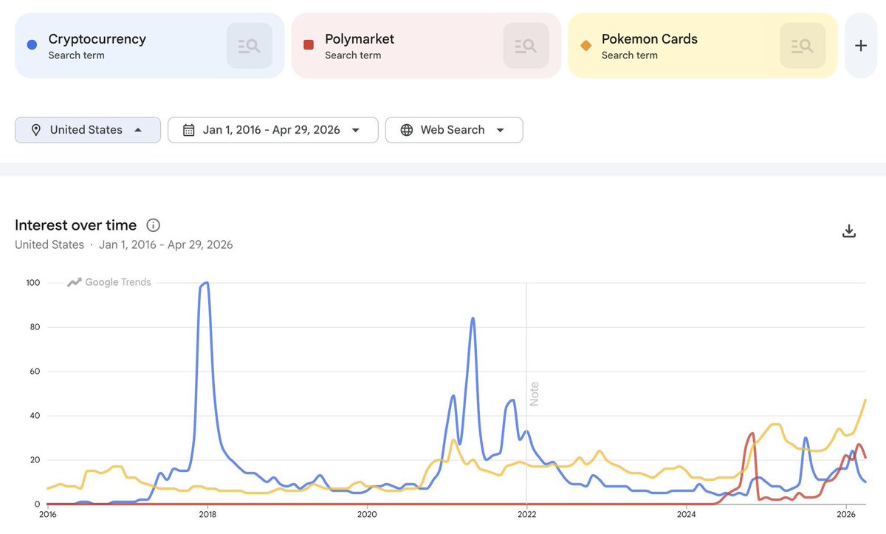Open search icon on Pokemon Cards card
886x534 pixels.
(x=803, y=46)
